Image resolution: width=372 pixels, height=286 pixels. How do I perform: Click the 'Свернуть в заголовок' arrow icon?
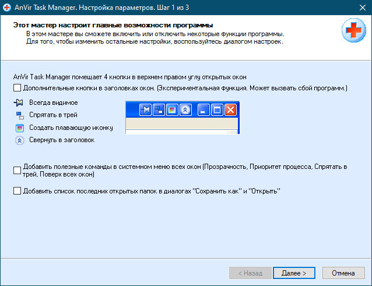tap(20, 140)
